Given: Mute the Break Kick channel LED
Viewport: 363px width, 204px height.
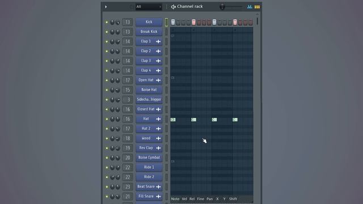Looking at the screenshot, I should click(107, 32).
